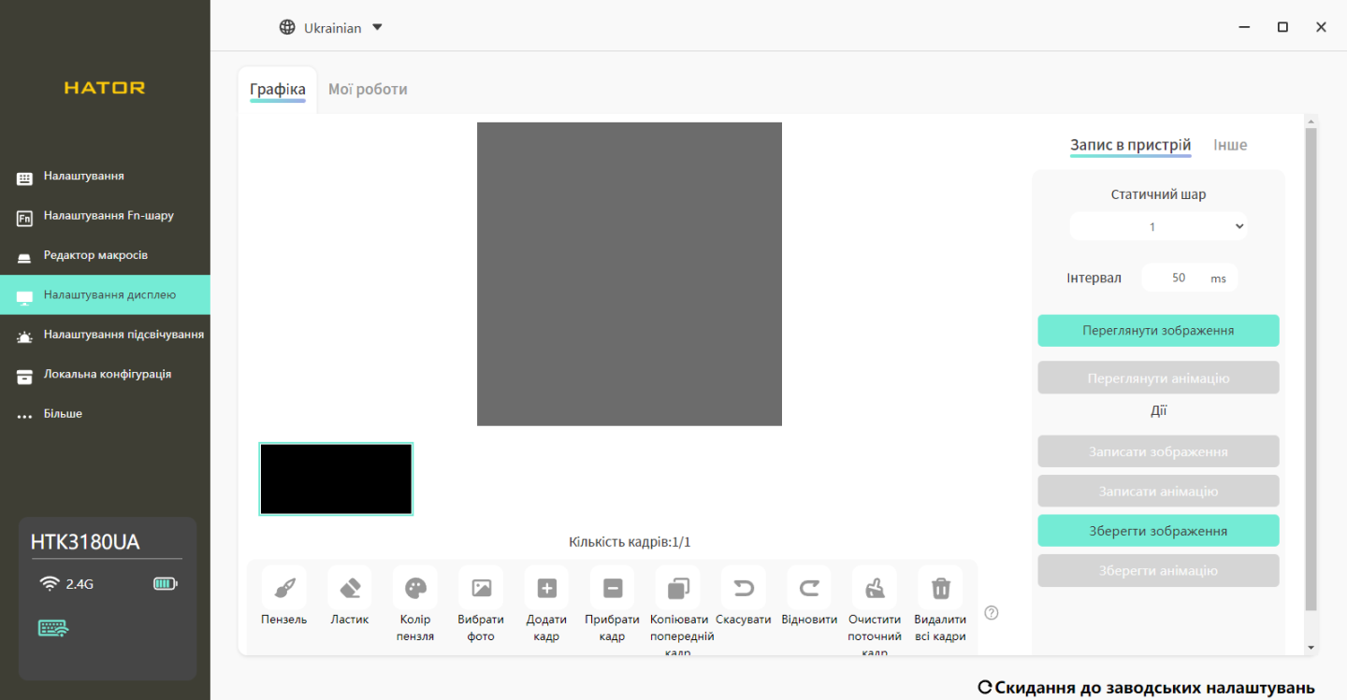Click the Видалити всі кадри trash icon
The height and width of the screenshot is (700, 1347).
click(940, 588)
